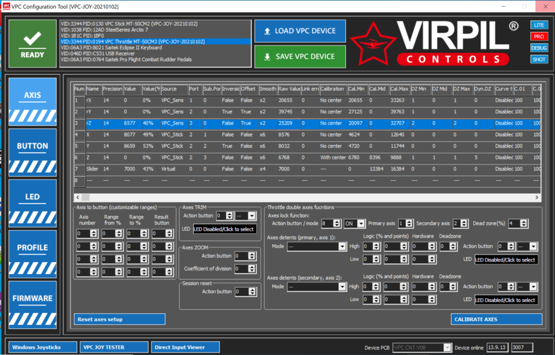Adjust secondary detents Low hardware stepper
Viewport: 555px width, 355px height.
coord(431,300)
